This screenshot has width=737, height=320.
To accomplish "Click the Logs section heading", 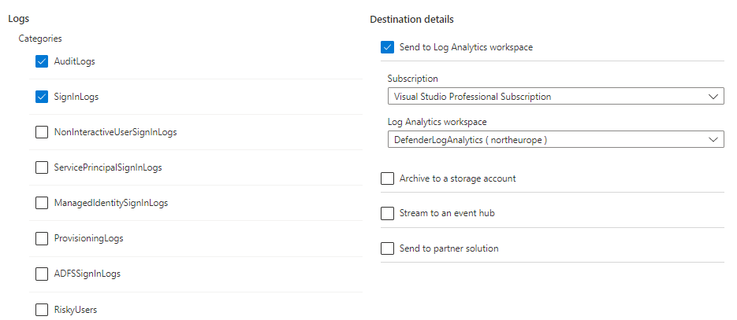I will [x=19, y=18].
